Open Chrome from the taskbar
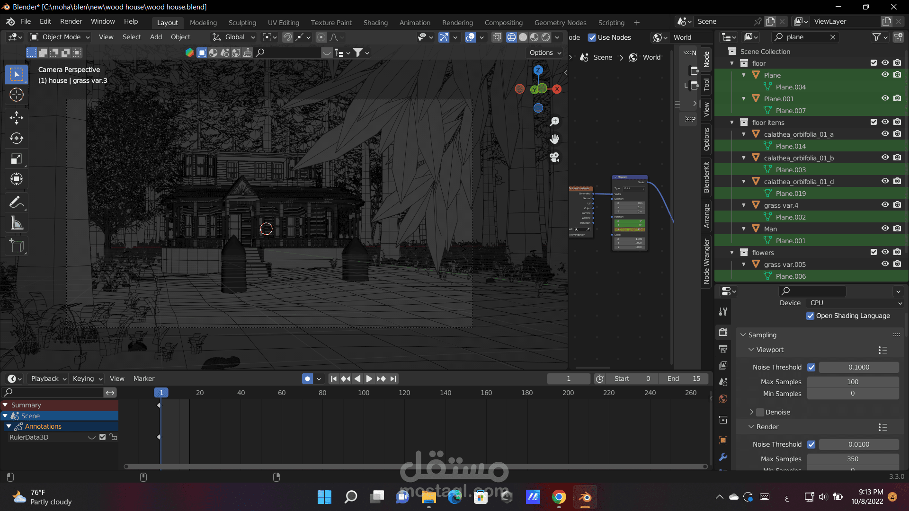909x511 pixels. [559, 497]
